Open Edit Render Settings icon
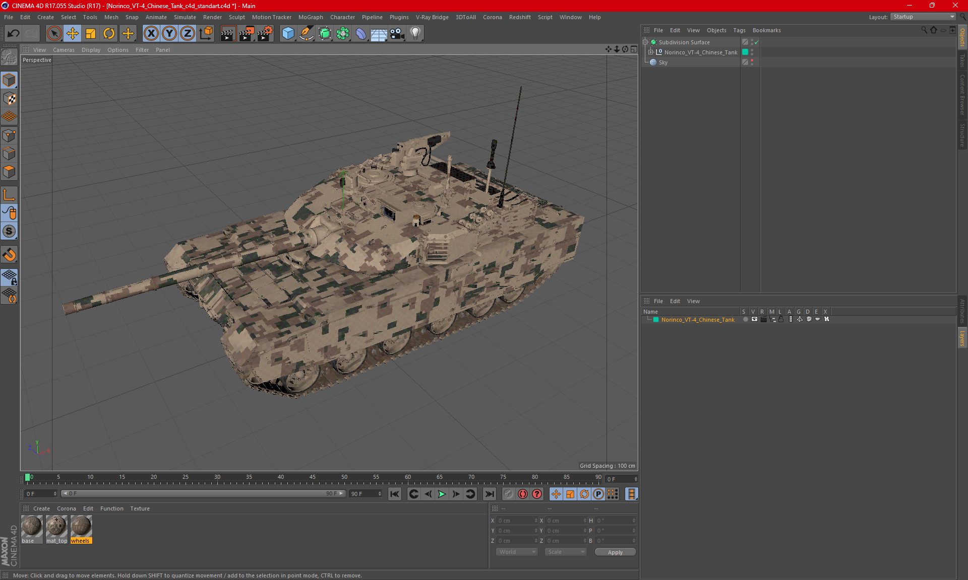This screenshot has height=580, width=968. [265, 34]
